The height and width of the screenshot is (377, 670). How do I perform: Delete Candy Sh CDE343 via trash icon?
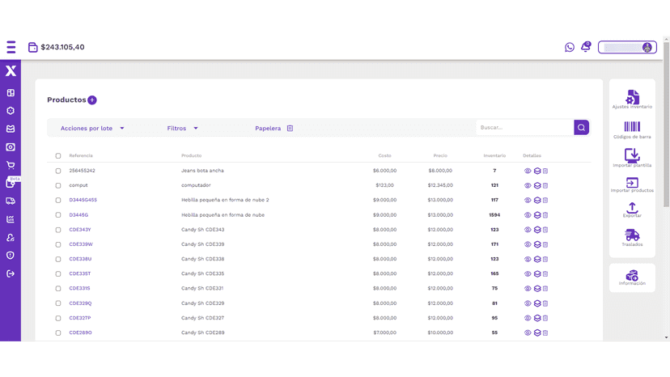545,230
